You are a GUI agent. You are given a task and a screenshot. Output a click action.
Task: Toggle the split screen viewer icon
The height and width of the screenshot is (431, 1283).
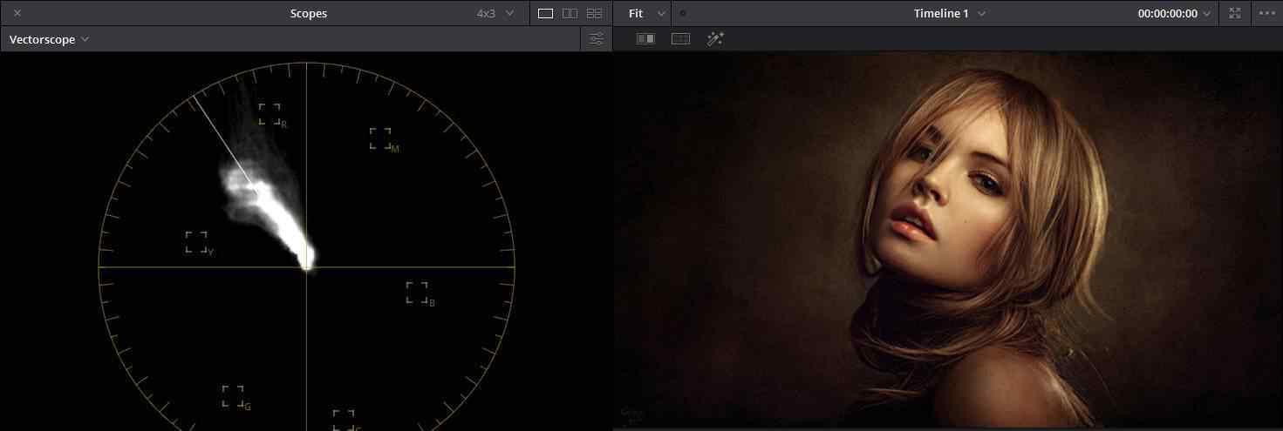(x=680, y=39)
